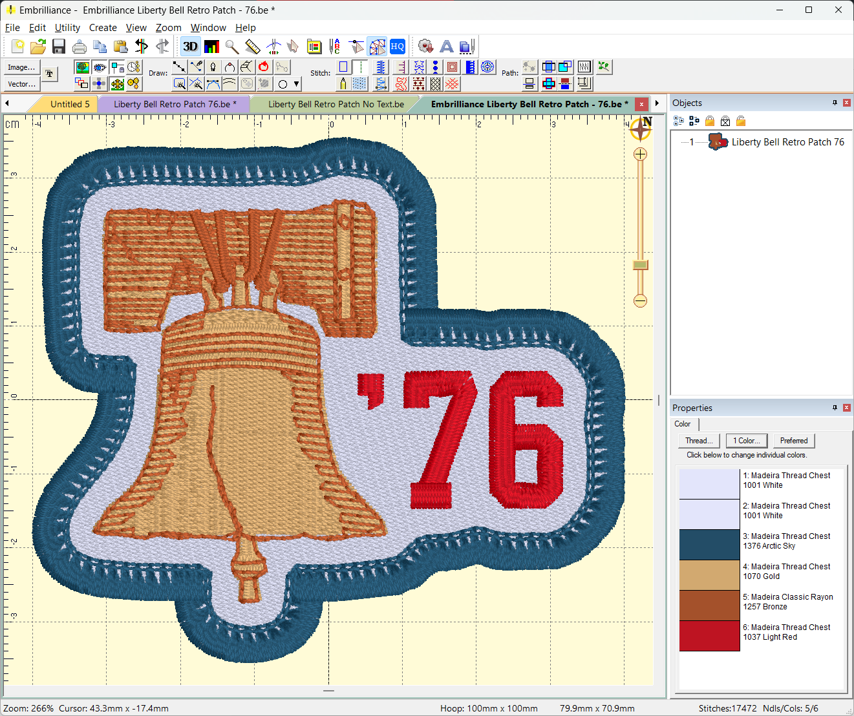Select the magnifying glass zoom tool
Viewport: 854px width, 716px height.
click(232, 47)
